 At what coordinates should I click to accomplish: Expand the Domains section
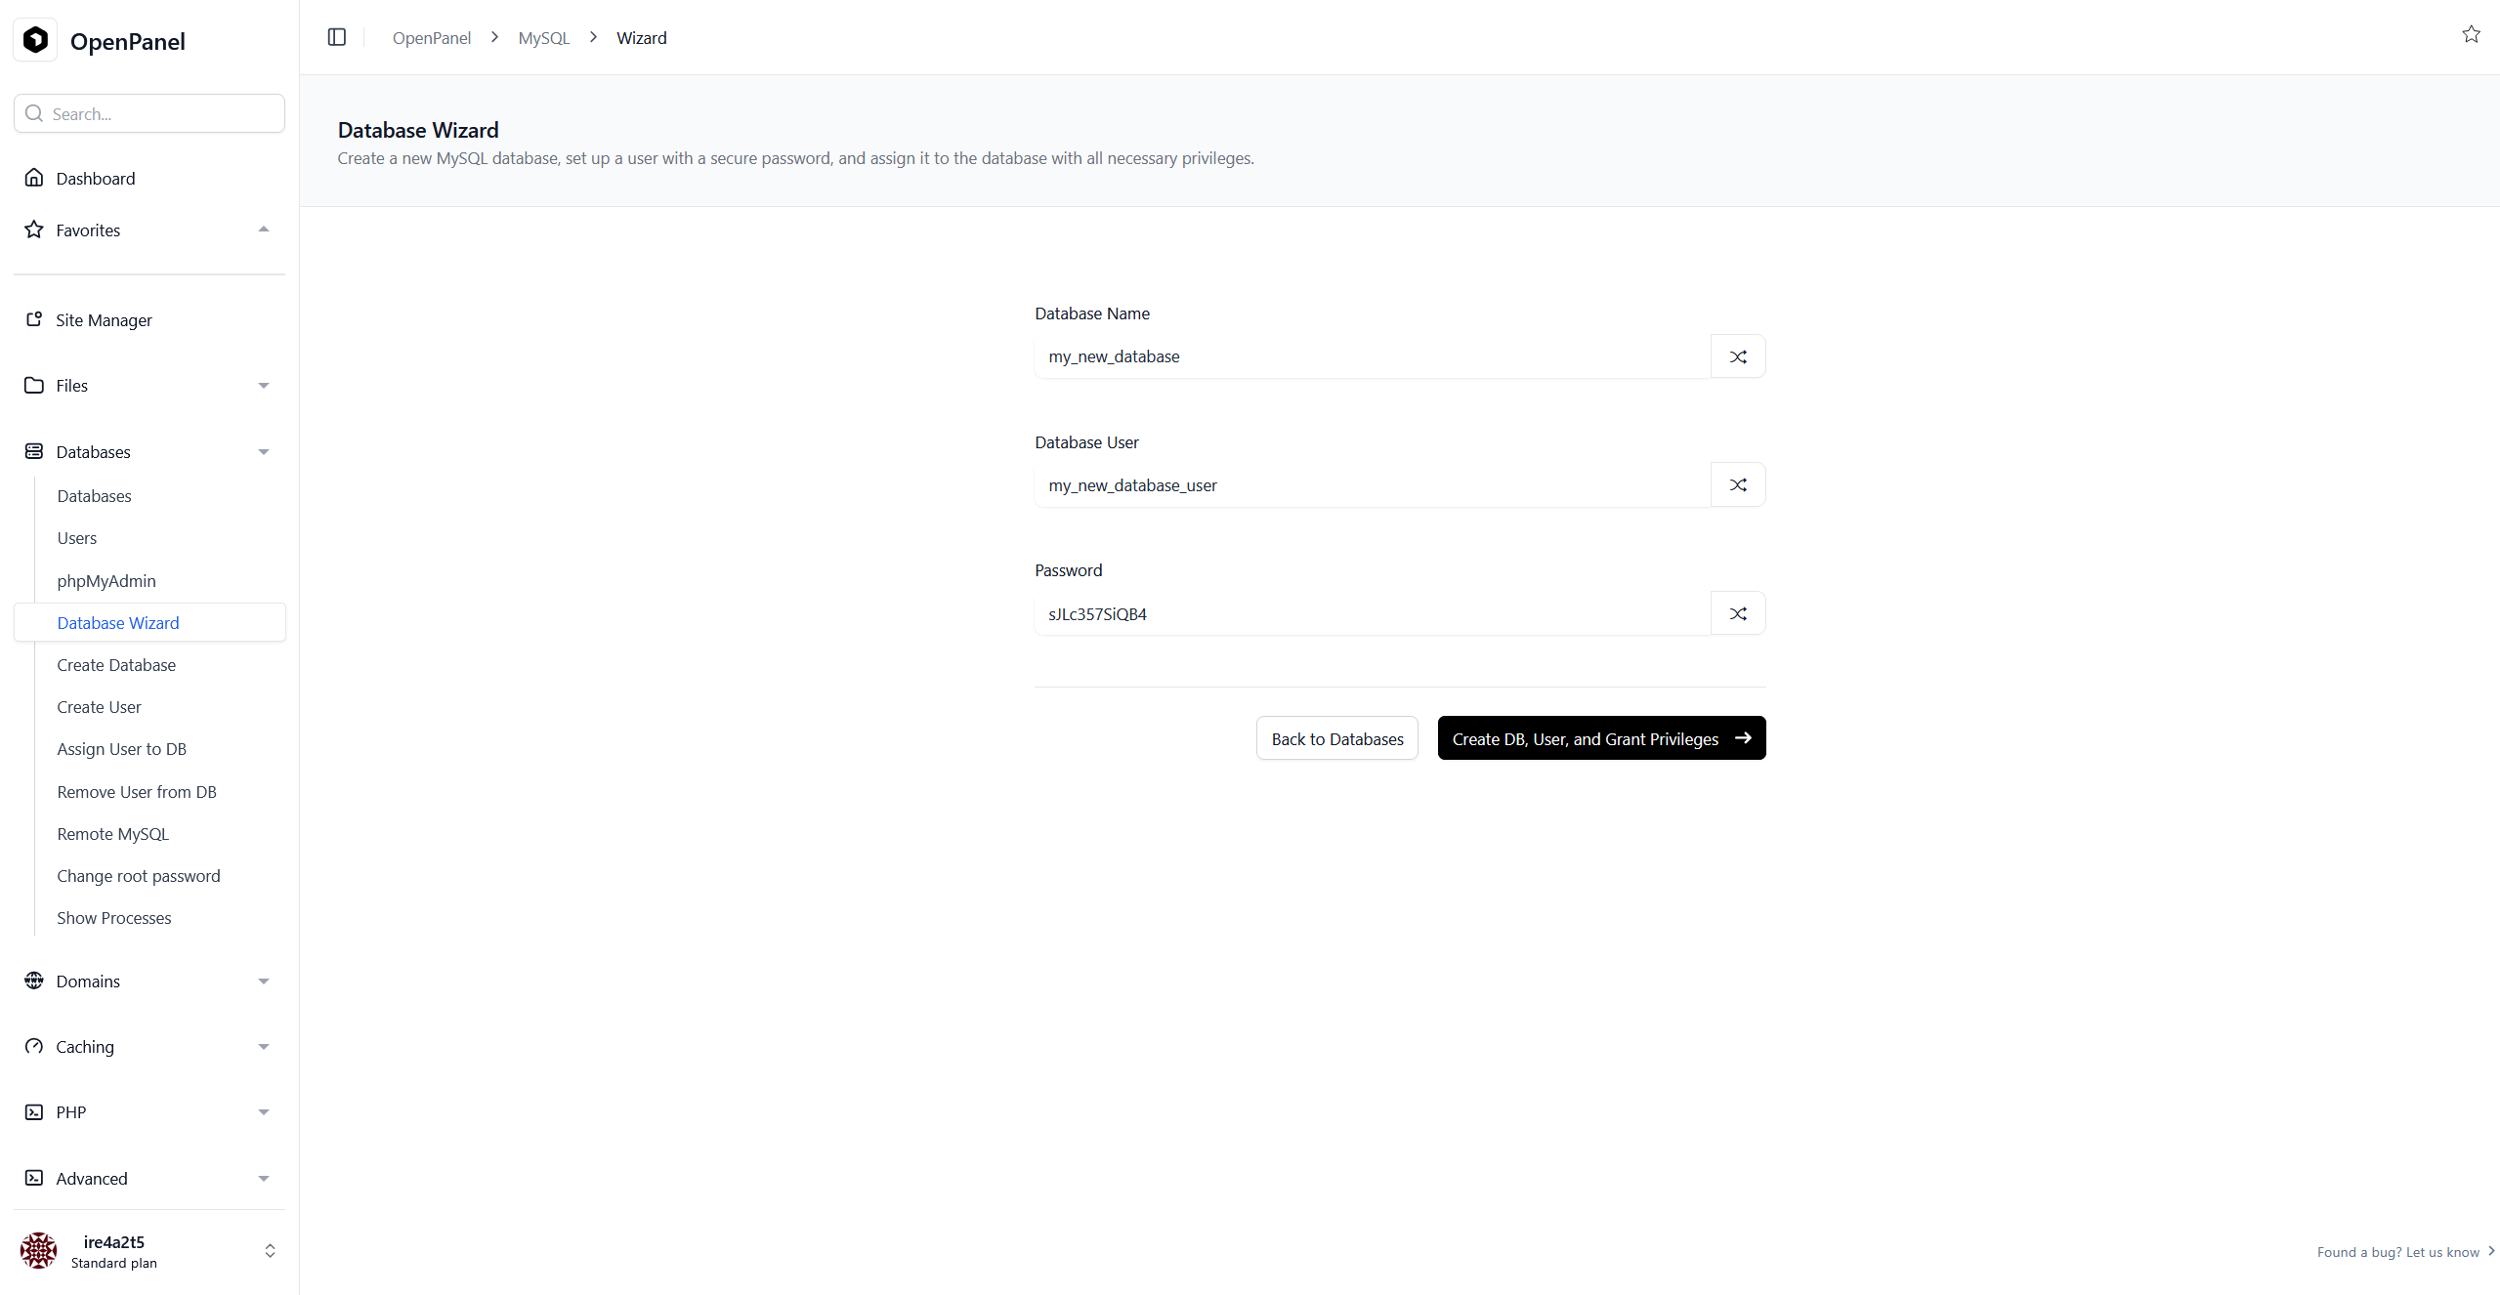point(263,982)
